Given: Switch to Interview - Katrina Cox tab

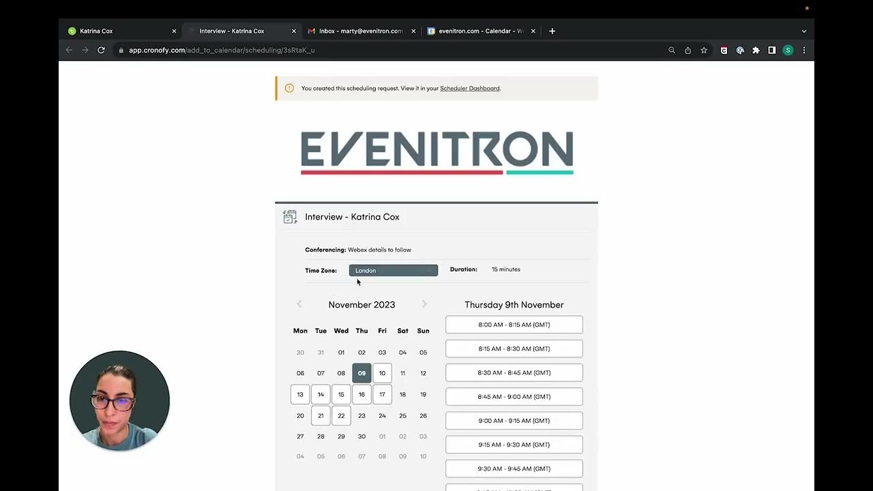Looking at the screenshot, I should pos(241,31).
